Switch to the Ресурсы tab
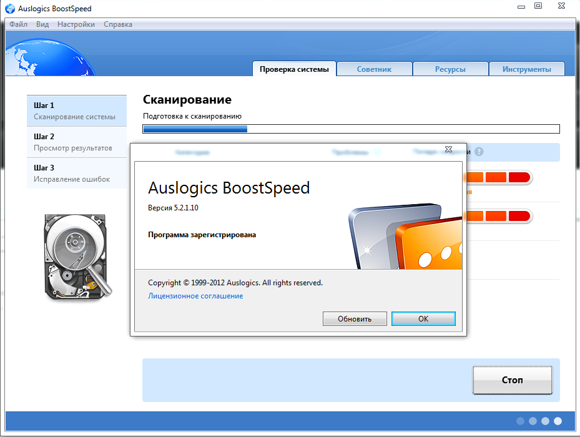580x437 pixels. tap(450, 69)
